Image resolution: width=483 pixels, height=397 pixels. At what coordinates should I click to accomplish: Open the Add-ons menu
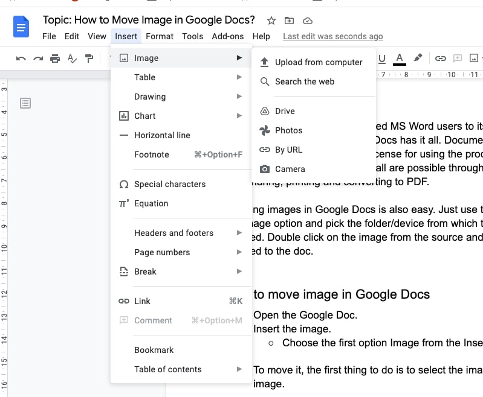[228, 36]
